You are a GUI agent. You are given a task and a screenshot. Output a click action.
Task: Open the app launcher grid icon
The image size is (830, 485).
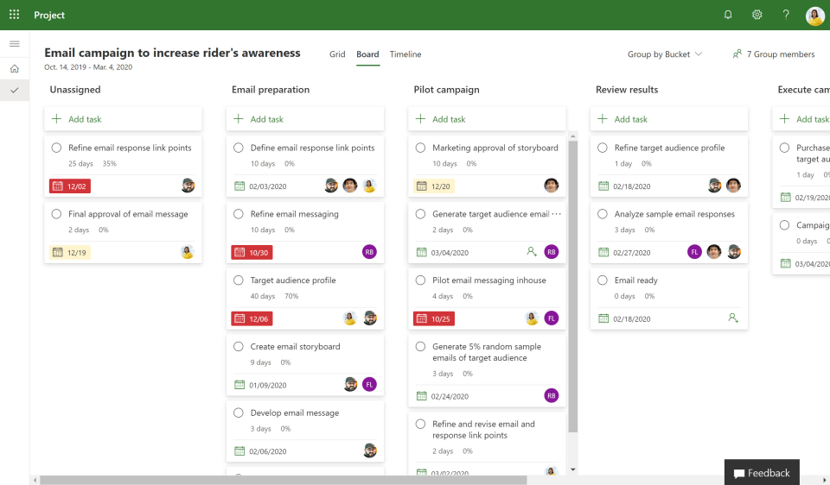point(15,15)
